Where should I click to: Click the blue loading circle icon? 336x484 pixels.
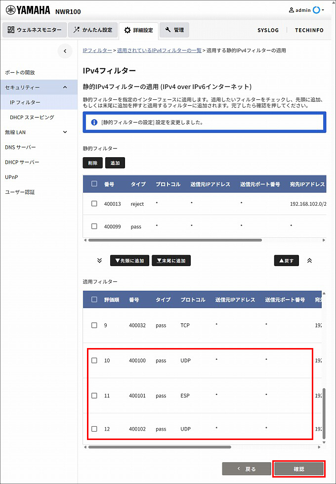point(316,10)
